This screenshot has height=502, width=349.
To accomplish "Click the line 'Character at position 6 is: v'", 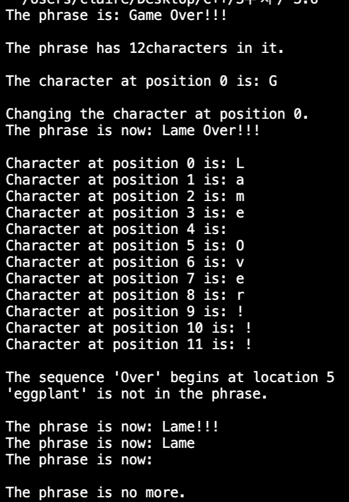I will tap(125, 262).
